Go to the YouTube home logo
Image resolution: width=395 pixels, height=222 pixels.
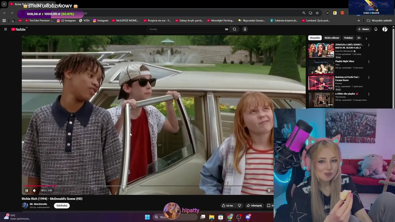19,29
